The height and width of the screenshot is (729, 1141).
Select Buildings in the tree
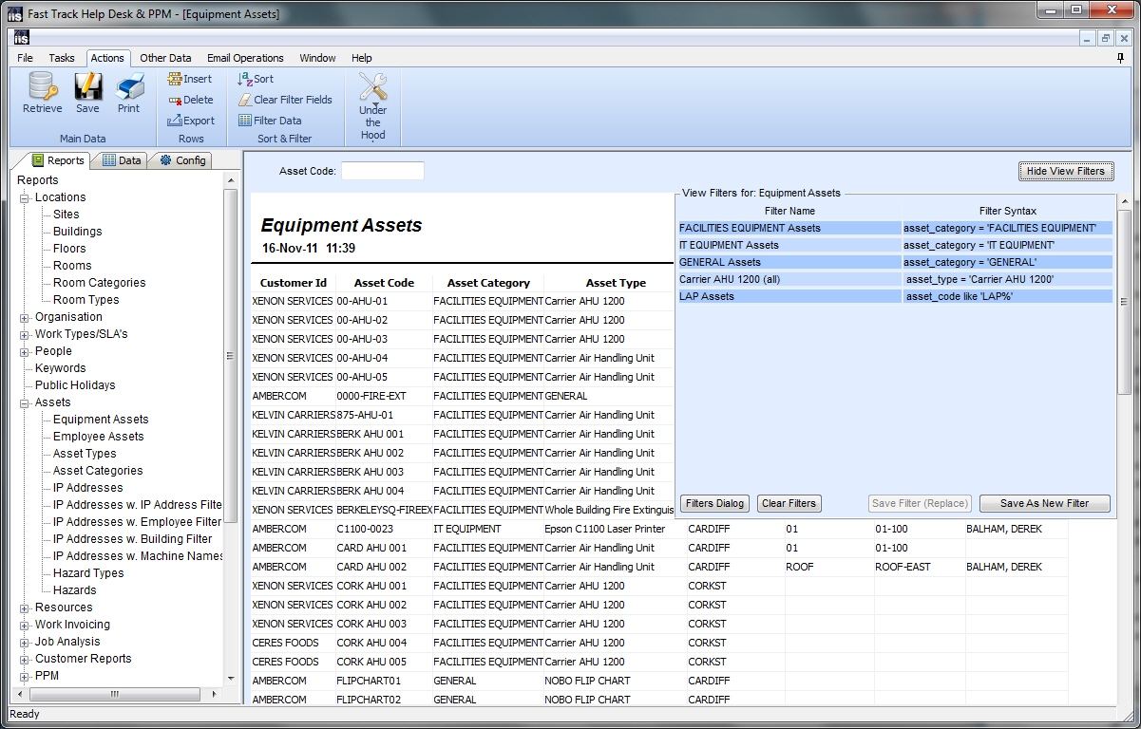[x=78, y=232]
